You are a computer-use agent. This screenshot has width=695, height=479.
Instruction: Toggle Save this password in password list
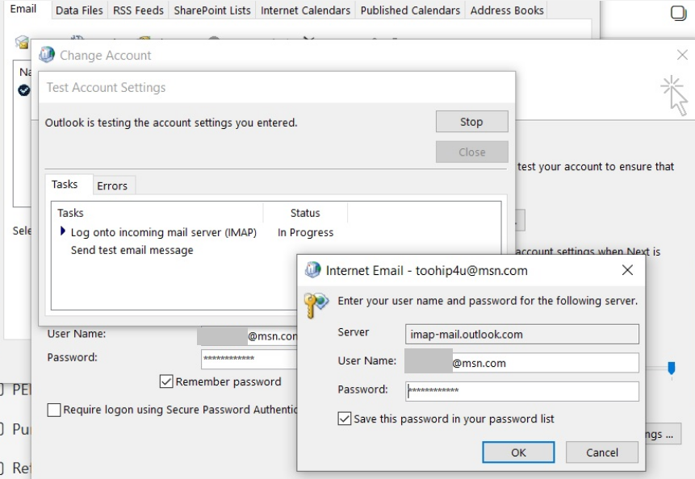coord(345,419)
